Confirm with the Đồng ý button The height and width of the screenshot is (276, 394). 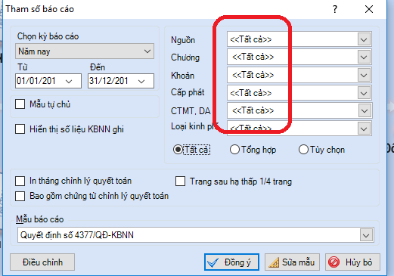(231, 262)
